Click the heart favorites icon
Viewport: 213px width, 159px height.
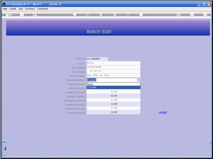pos(75,15)
